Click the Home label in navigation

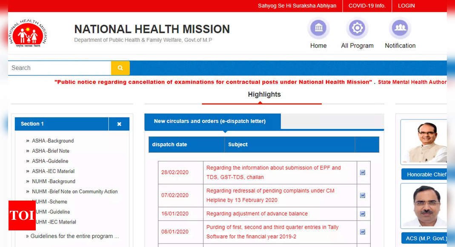pyautogui.click(x=318, y=46)
